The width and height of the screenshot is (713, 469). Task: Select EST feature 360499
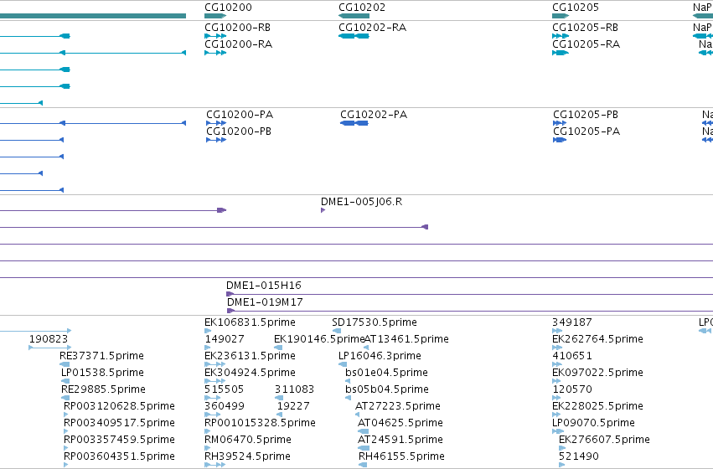(225, 406)
